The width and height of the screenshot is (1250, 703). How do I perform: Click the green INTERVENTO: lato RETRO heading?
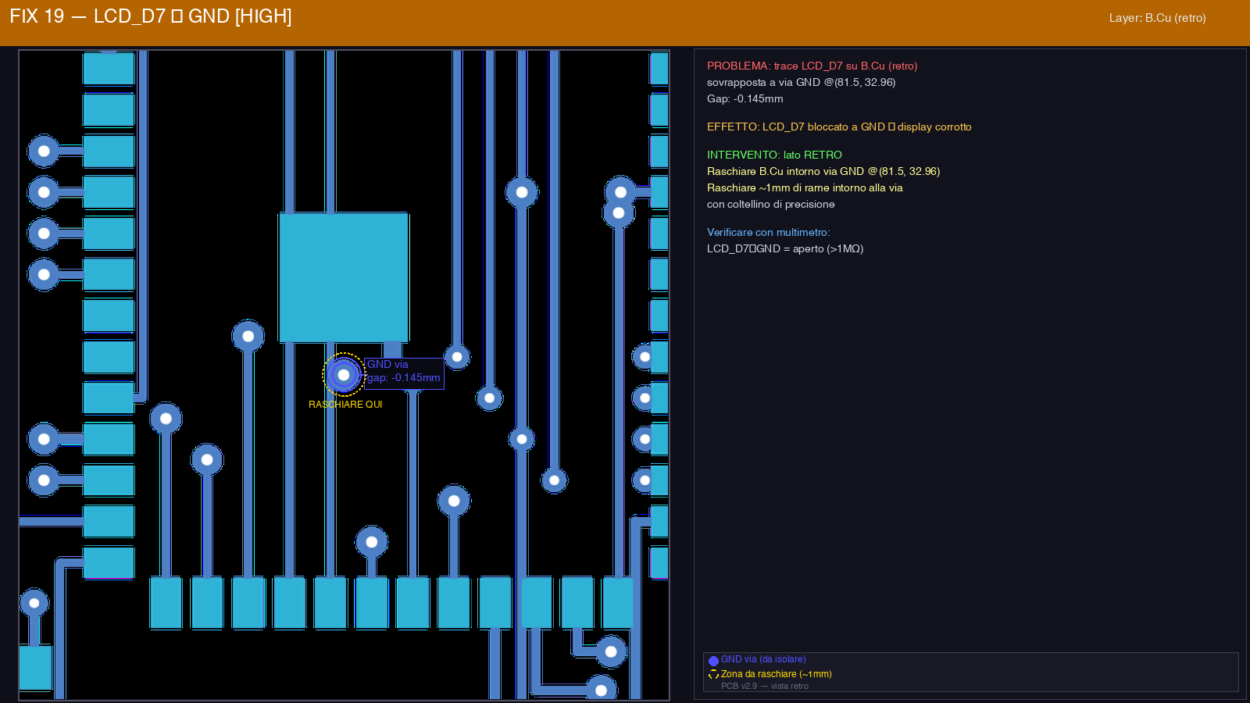pyautogui.click(x=774, y=155)
